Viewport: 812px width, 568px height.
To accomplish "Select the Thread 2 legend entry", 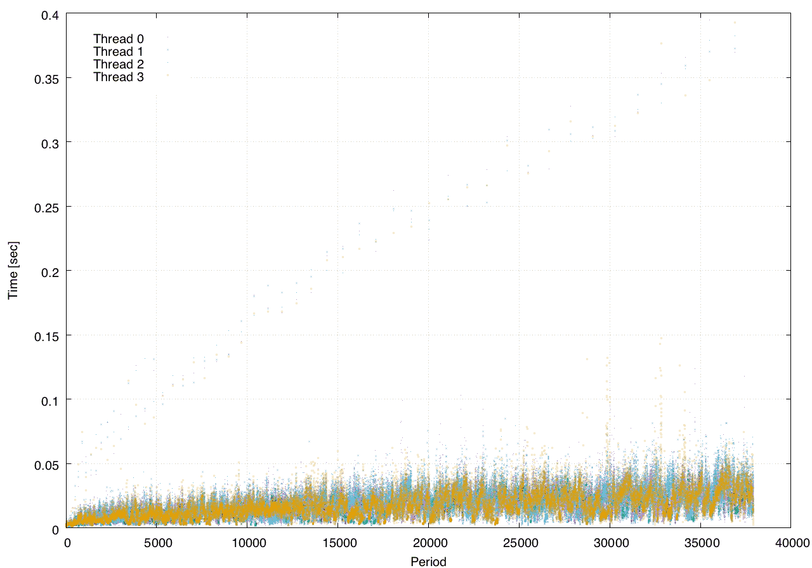I will [x=118, y=64].
